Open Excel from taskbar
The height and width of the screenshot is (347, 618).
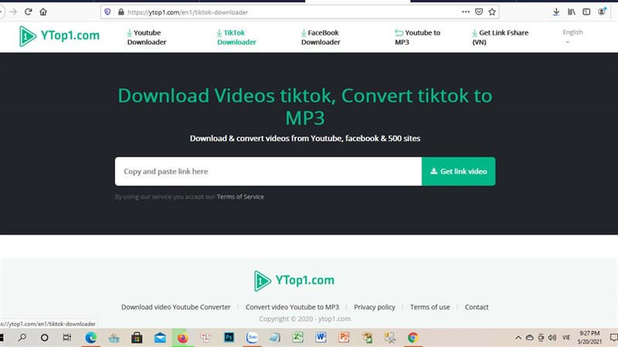pyautogui.click(x=297, y=338)
